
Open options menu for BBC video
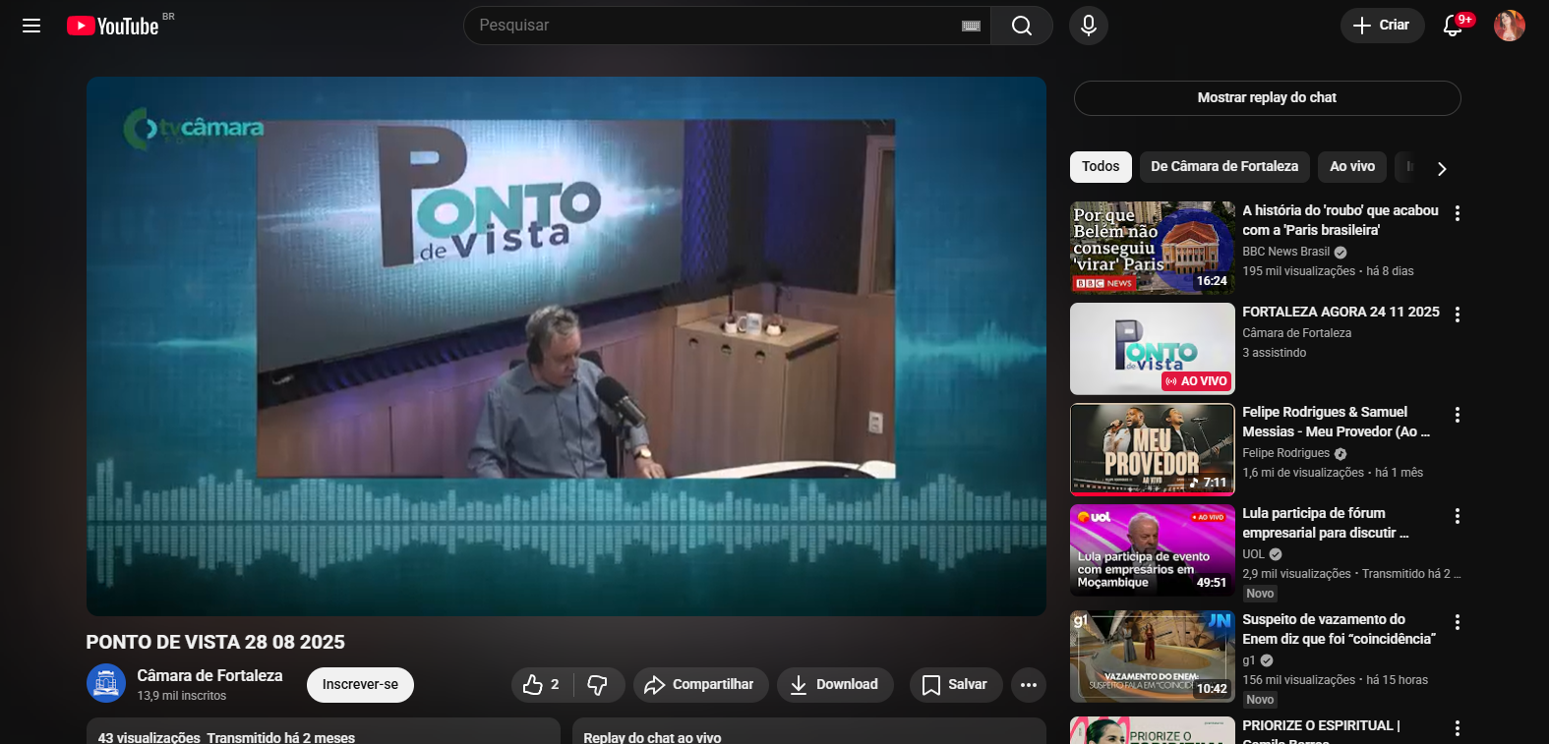click(1457, 213)
